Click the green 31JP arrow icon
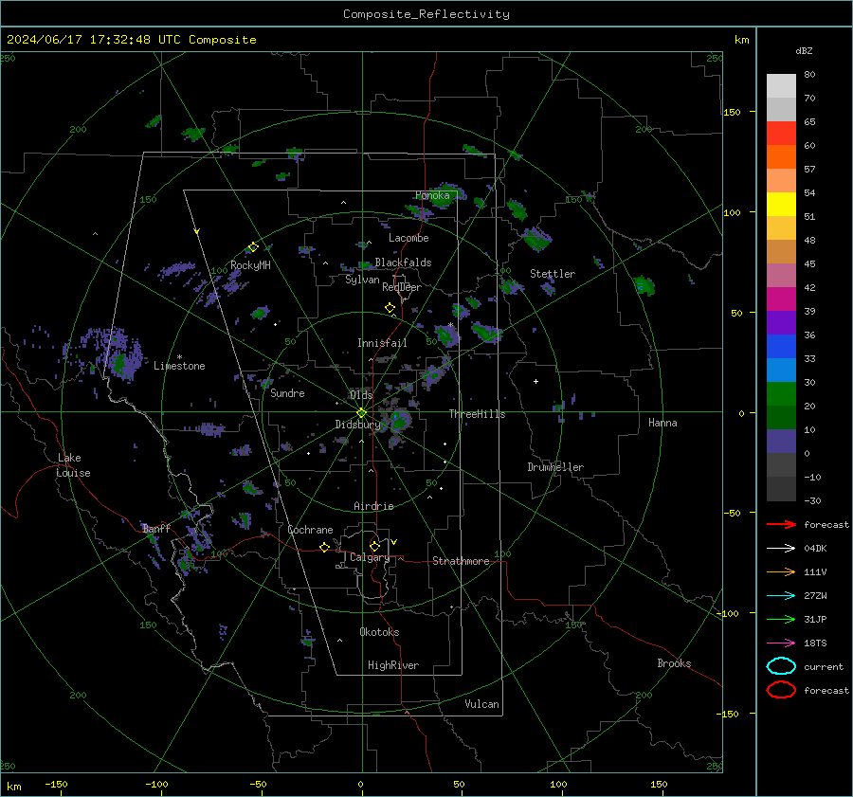This screenshot has height=797, width=853. [x=781, y=619]
